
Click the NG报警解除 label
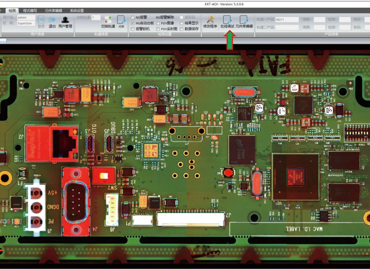(x=165, y=17)
